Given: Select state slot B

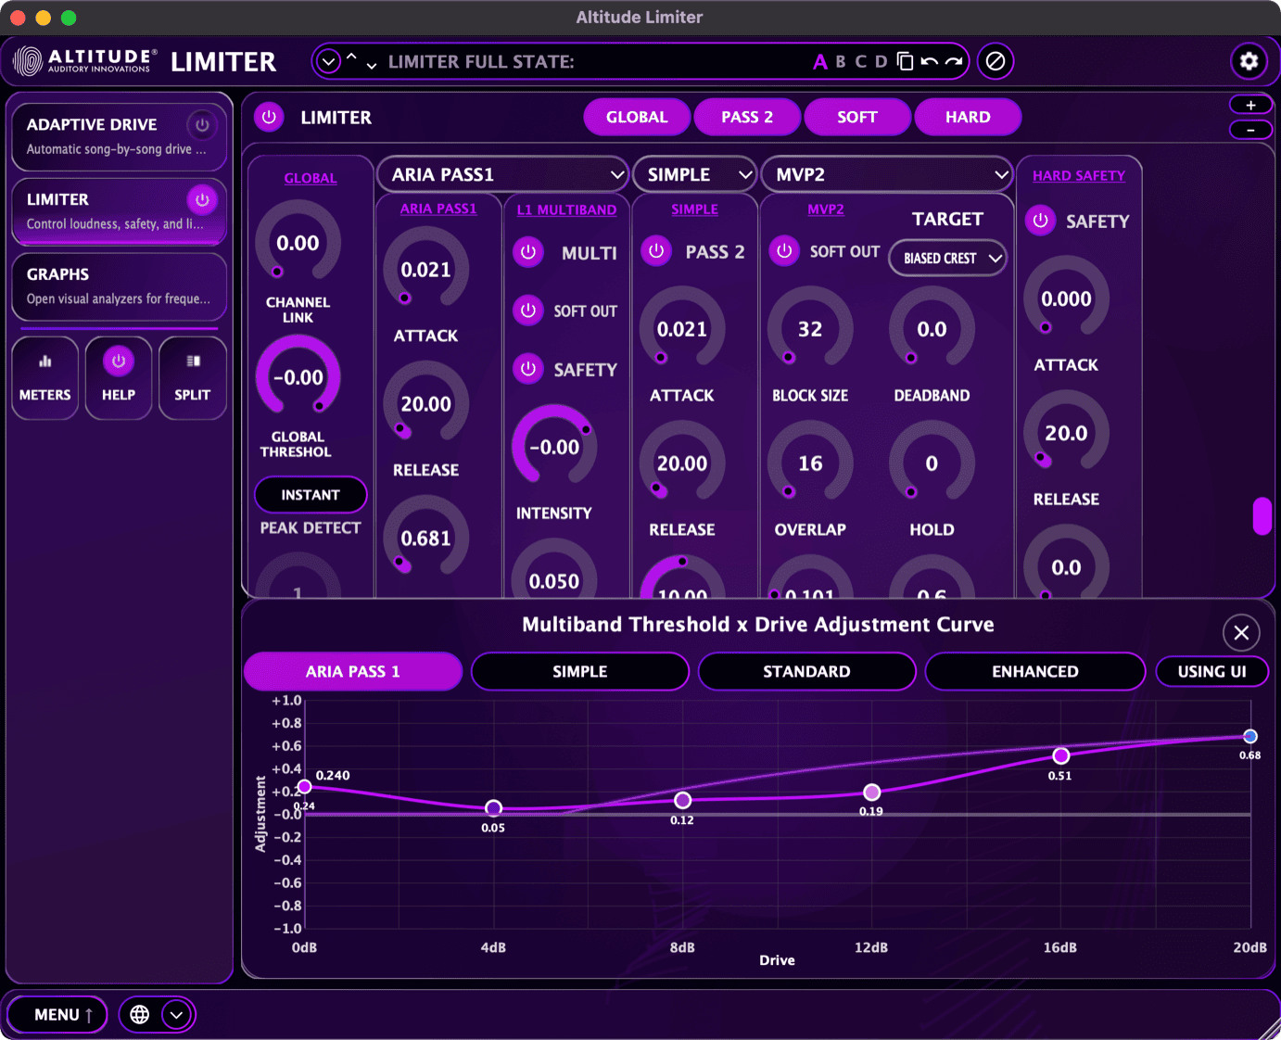Looking at the screenshot, I should coord(841,61).
